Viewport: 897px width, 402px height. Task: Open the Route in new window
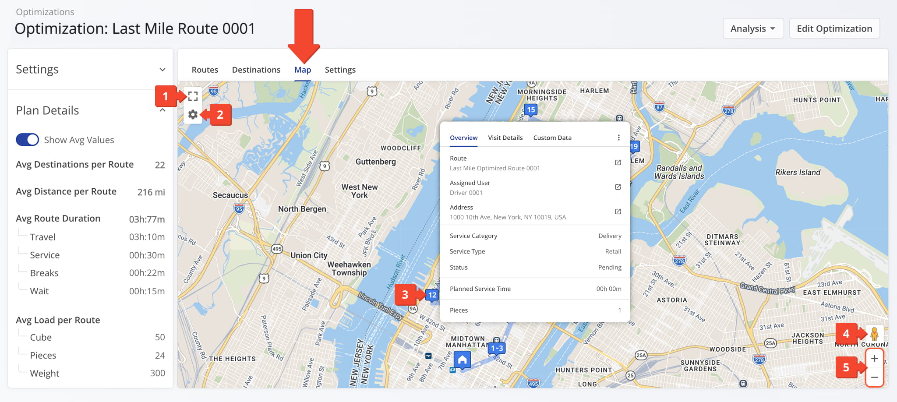tap(618, 162)
